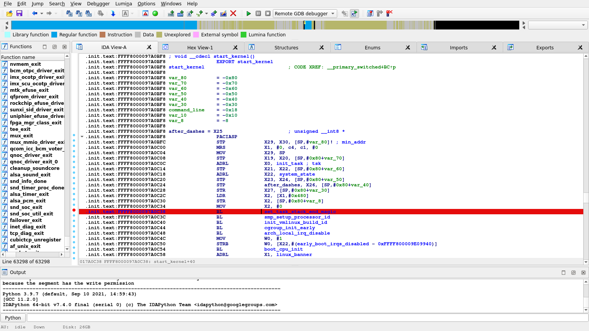
Task: Follow the set_task_stack_end_magic call target
Action: (300, 212)
